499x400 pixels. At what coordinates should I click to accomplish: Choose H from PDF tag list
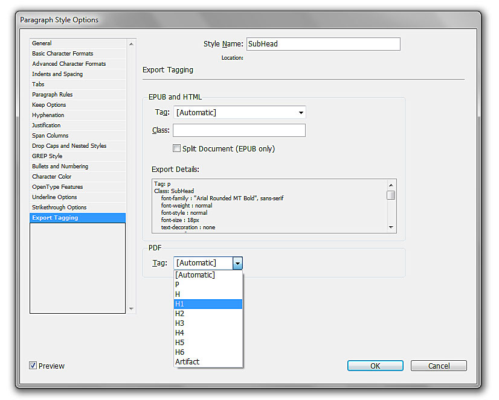pos(208,294)
